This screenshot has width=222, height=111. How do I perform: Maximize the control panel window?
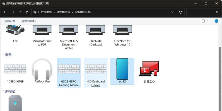[206, 3]
